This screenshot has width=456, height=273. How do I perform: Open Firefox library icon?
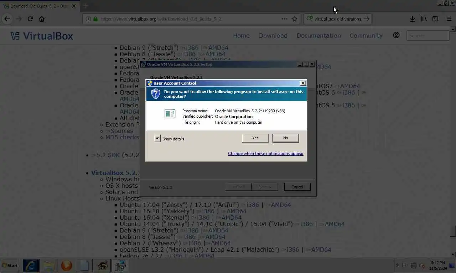(424, 19)
